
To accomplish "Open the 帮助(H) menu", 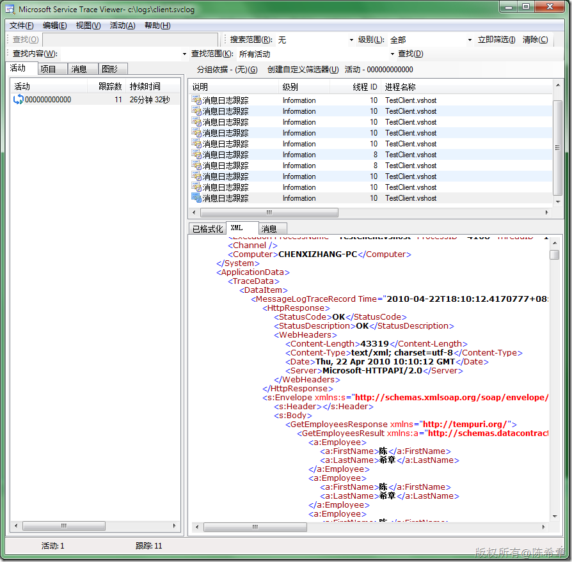I will pyautogui.click(x=157, y=26).
